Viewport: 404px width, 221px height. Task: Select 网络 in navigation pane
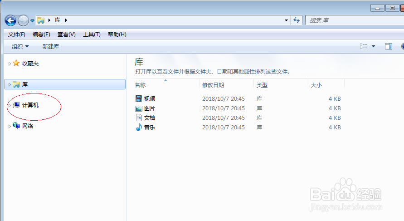click(x=28, y=126)
